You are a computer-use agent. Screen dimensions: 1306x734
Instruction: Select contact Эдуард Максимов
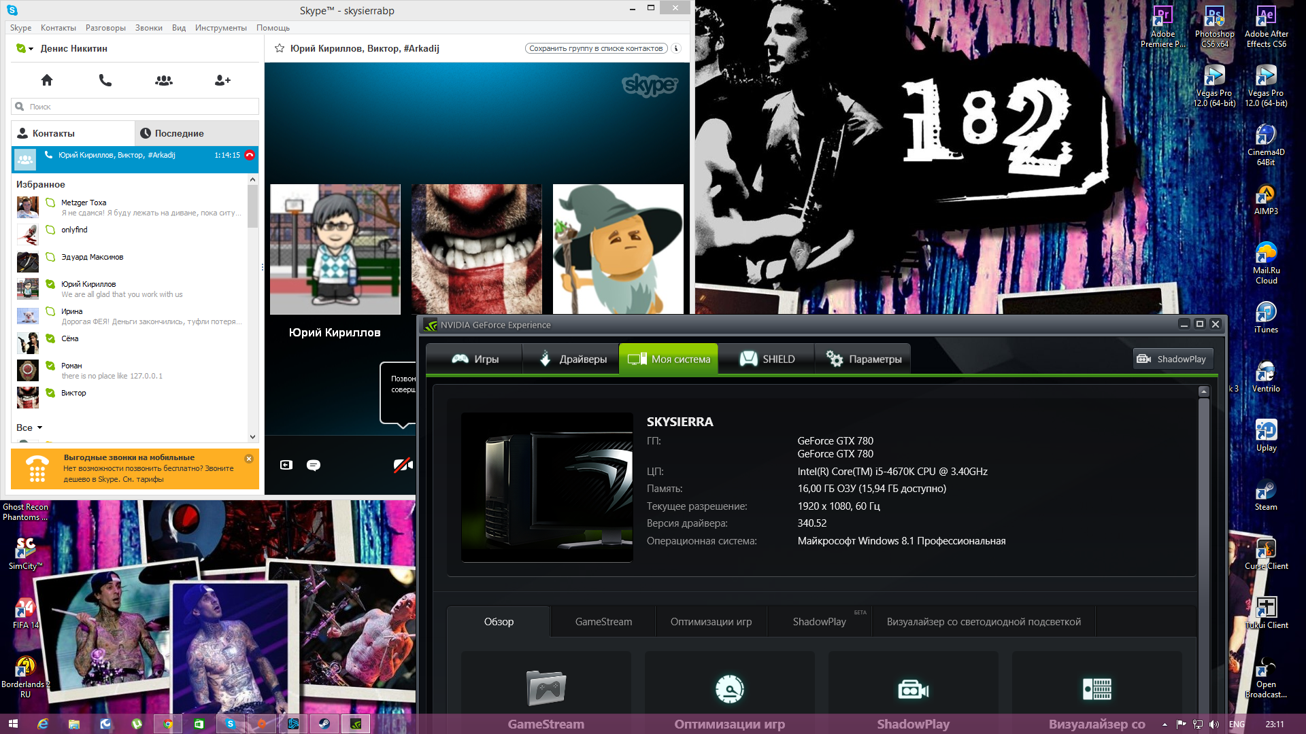coord(129,262)
